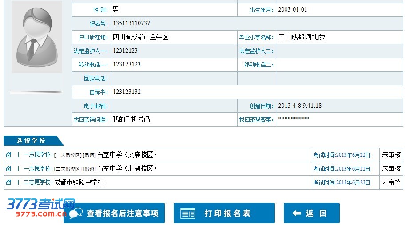Viewport: 409px width, 225px height.
Task: Open school name 石室中学（文庙校区）
Action: pyautogui.click(x=127, y=155)
